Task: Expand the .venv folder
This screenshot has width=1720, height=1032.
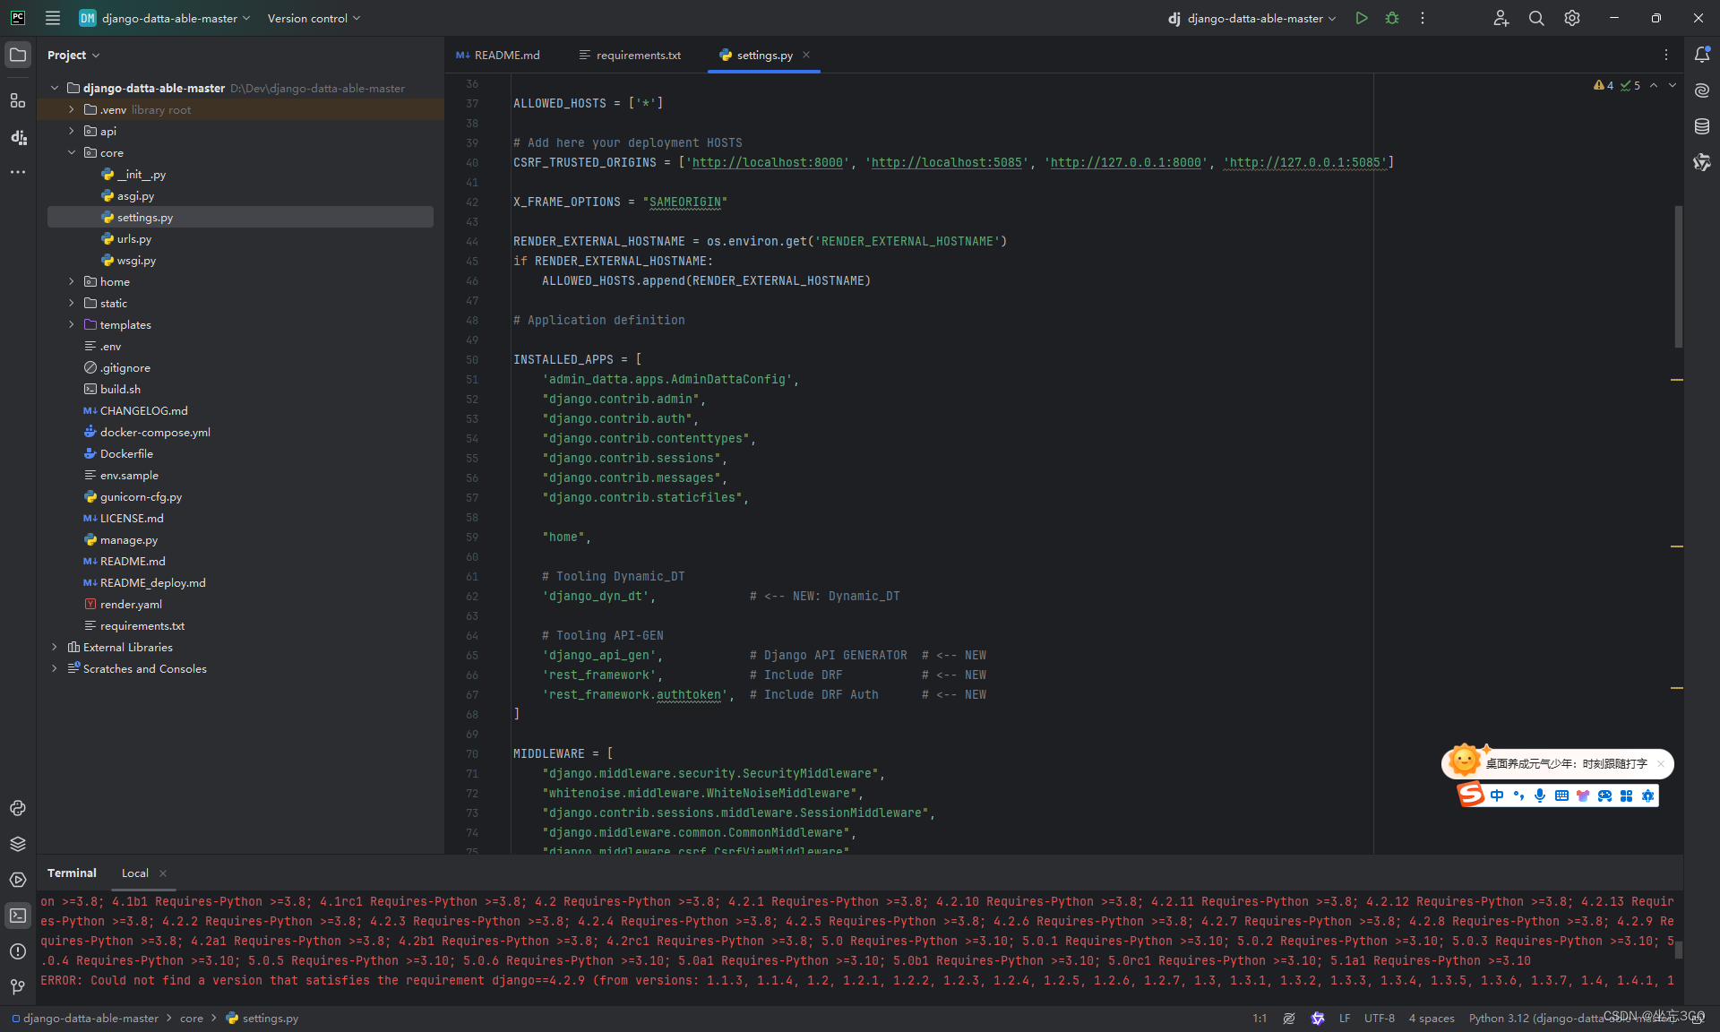Action: [72, 109]
